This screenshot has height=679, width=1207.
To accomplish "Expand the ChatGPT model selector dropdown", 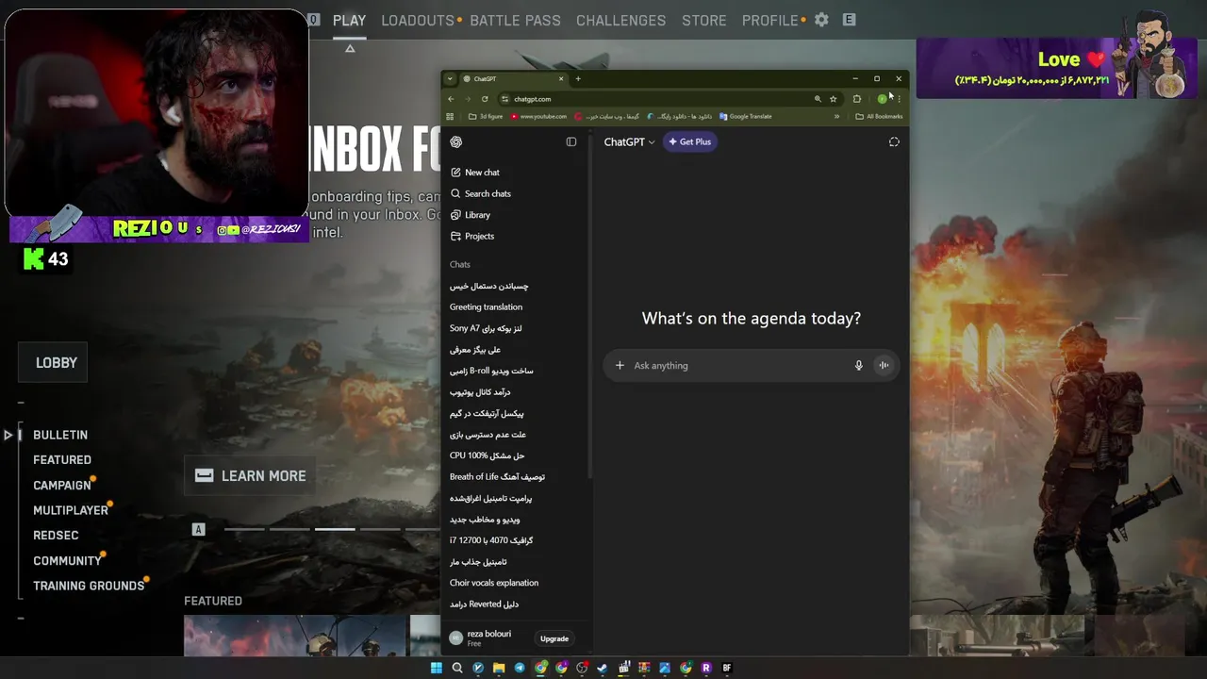I will pyautogui.click(x=630, y=142).
